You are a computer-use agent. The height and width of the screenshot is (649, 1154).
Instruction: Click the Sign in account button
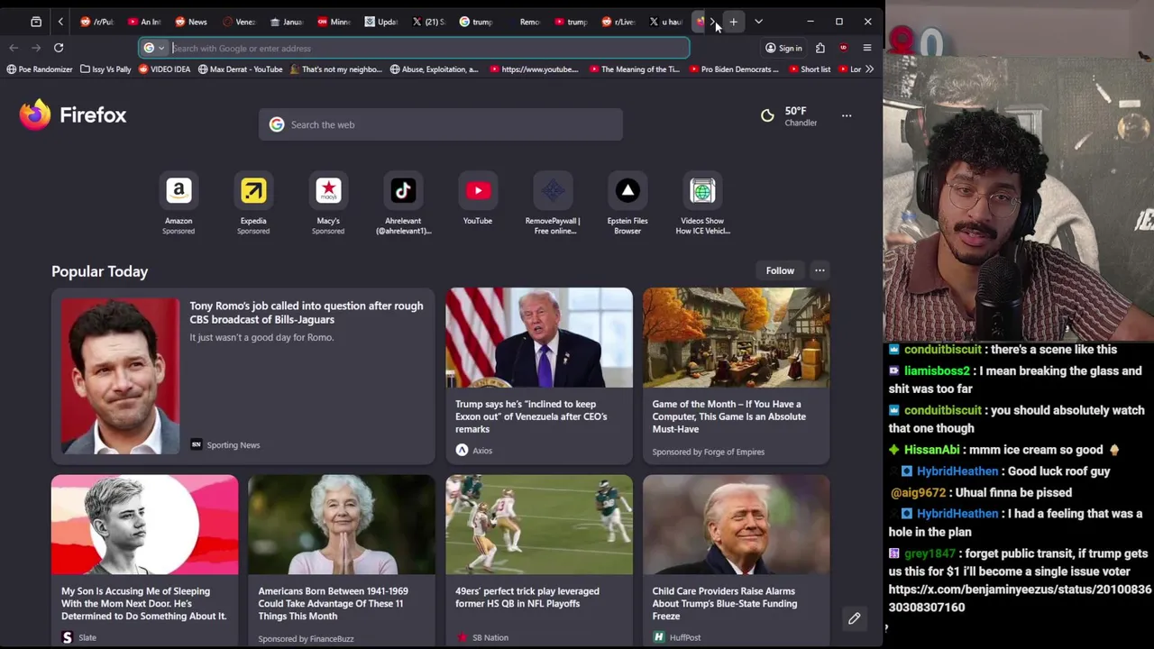click(x=783, y=48)
